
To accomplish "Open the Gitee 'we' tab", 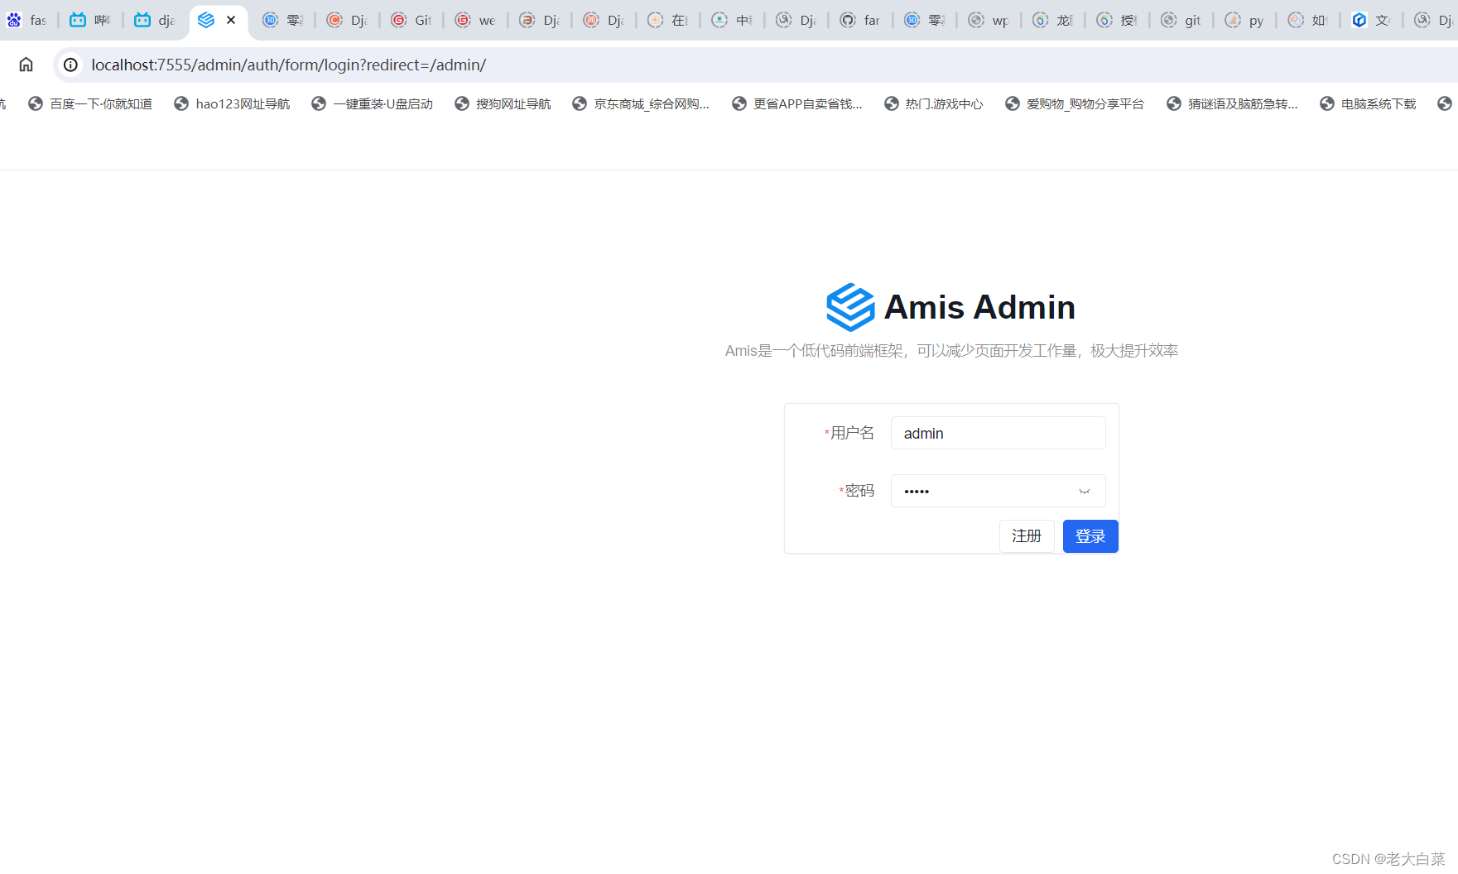I will 477,20.
